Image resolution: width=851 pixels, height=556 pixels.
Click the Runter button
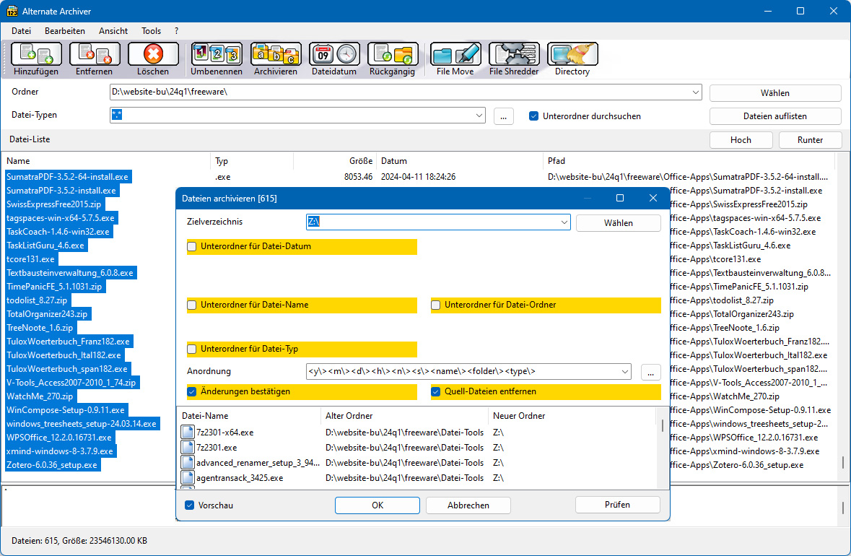point(811,140)
